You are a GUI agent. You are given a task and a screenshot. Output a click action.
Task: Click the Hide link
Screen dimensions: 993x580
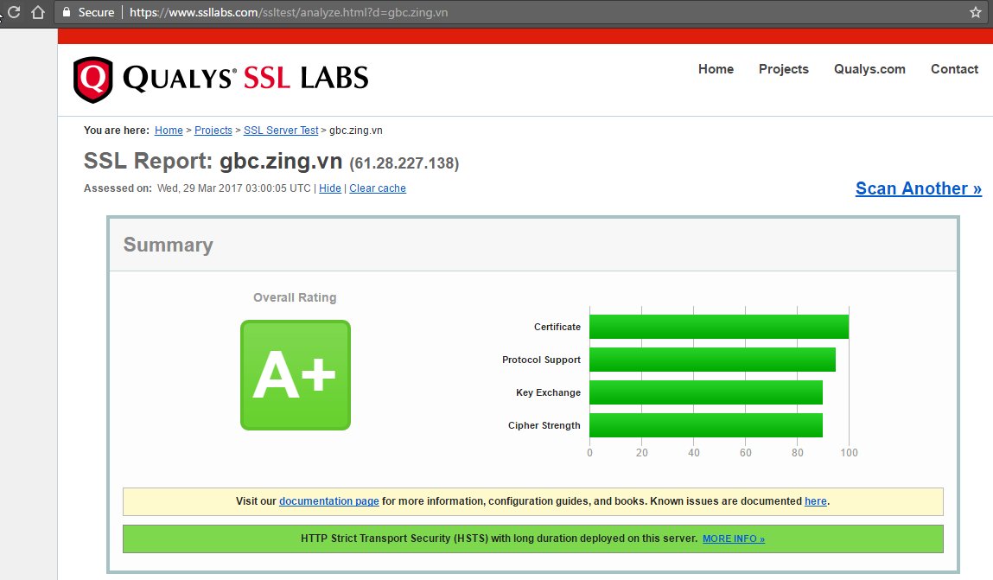coord(330,188)
